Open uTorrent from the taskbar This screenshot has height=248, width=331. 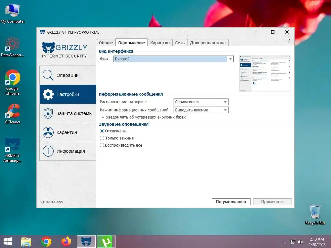pyautogui.click(x=106, y=242)
